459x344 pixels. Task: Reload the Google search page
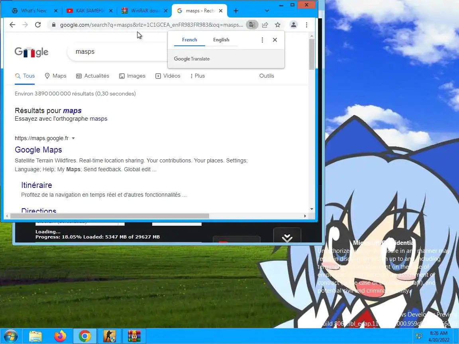pos(38,25)
